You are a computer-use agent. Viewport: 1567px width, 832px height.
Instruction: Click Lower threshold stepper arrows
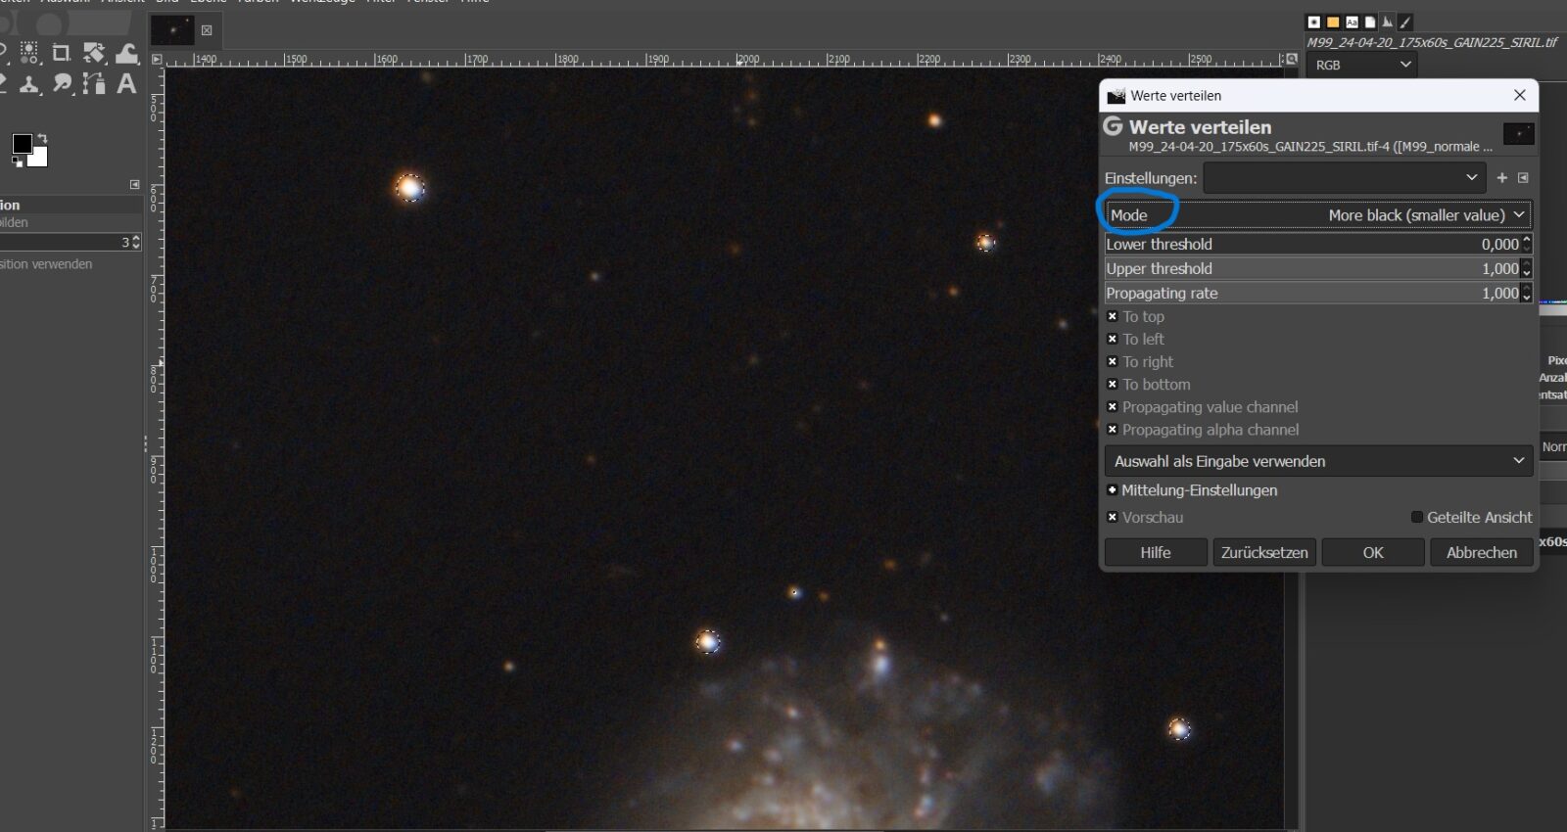[1526, 244]
